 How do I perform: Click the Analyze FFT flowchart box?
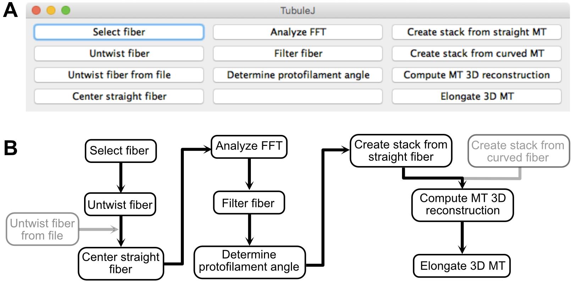pyautogui.click(x=249, y=147)
